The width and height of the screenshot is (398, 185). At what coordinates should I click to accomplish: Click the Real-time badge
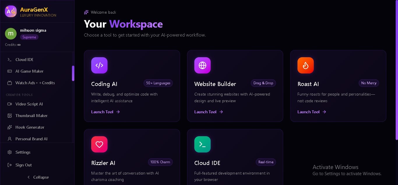(x=266, y=162)
